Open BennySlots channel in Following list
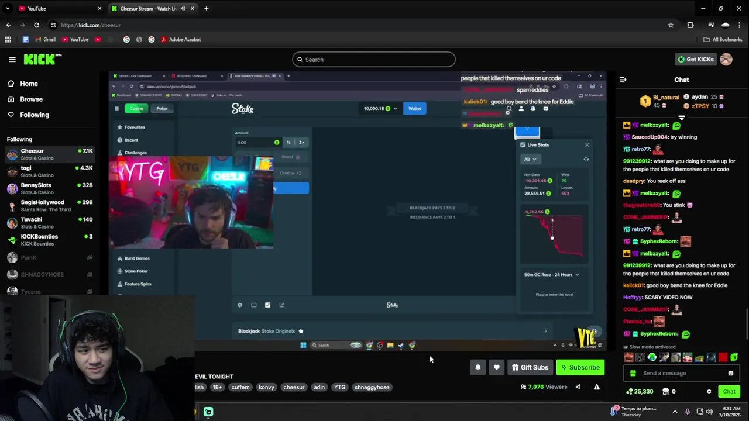 click(50, 188)
